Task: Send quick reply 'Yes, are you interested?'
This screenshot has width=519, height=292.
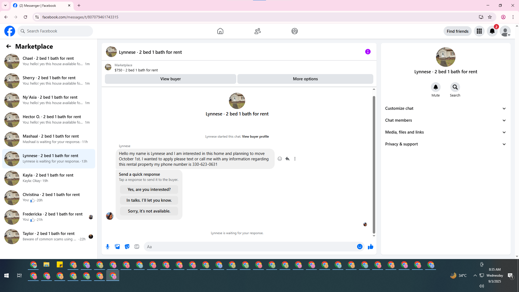Action: tap(149, 190)
